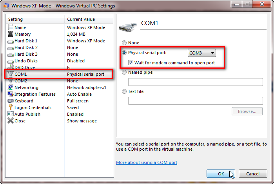Click the 'Disabled' Undo Disks value

pos(76,61)
